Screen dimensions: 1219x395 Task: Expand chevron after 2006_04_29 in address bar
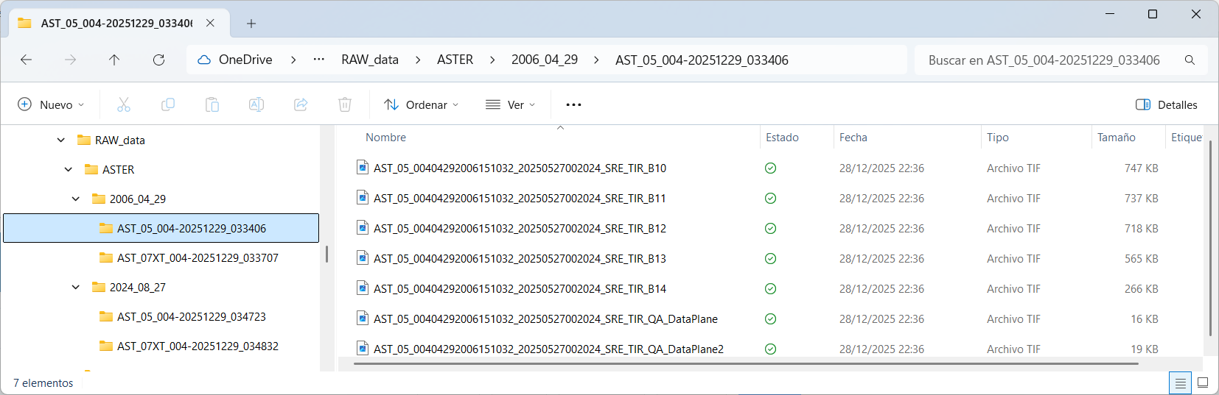click(596, 60)
